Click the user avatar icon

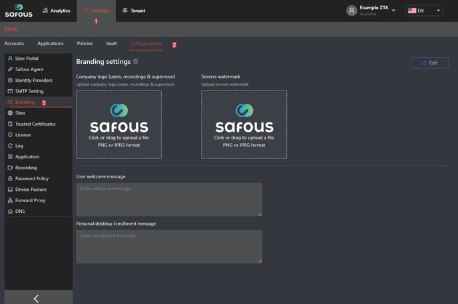coord(351,11)
